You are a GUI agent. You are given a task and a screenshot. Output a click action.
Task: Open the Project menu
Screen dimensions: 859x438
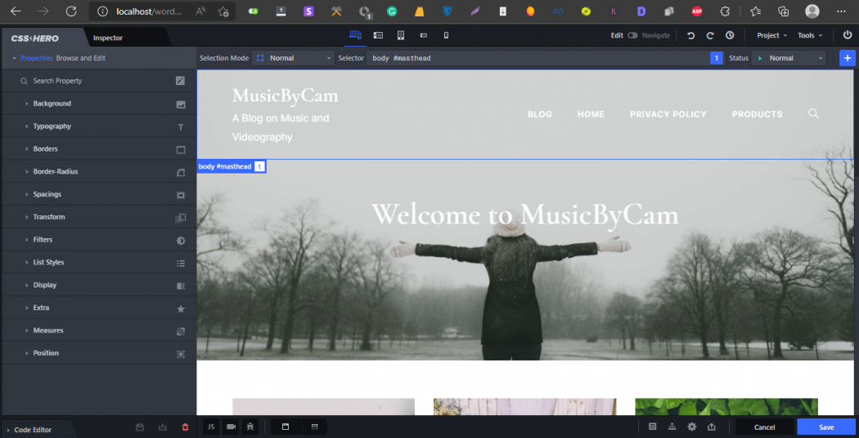point(771,35)
